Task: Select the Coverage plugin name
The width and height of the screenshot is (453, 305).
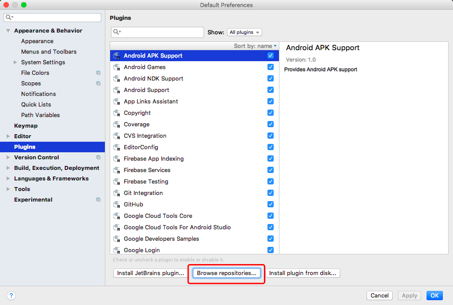Action: pyautogui.click(x=137, y=125)
